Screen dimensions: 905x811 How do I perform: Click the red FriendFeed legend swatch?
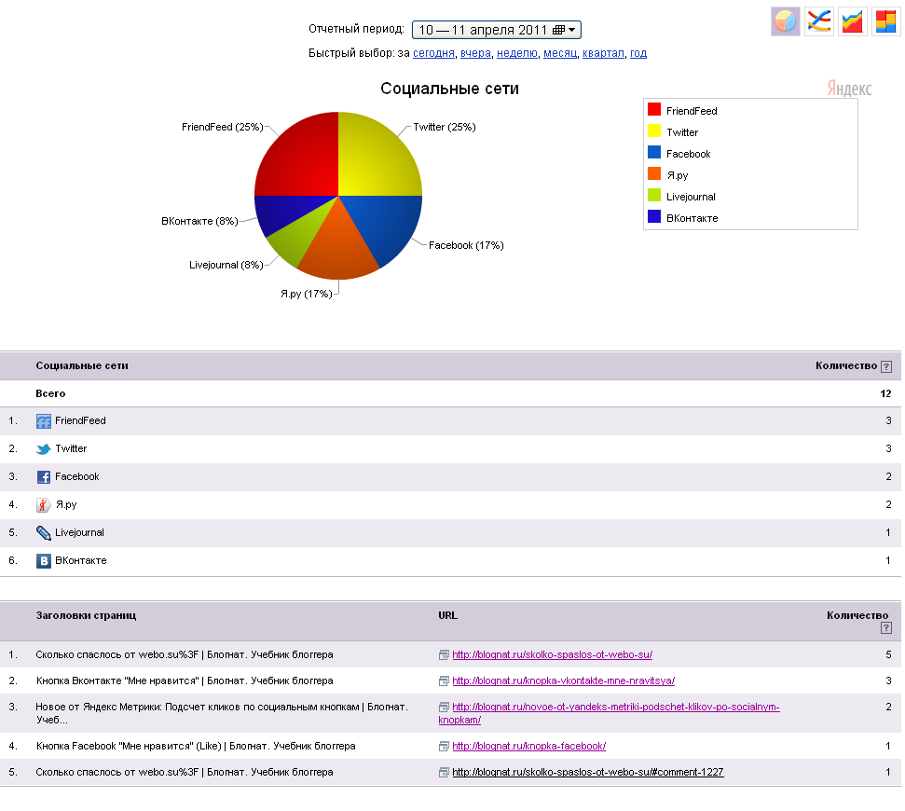click(654, 110)
